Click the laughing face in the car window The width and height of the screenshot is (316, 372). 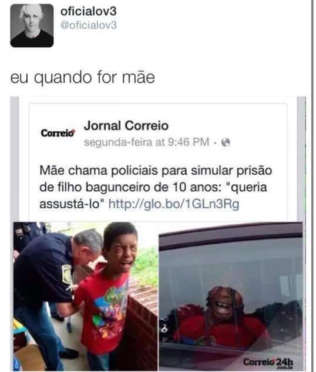click(x=224, y=302)
